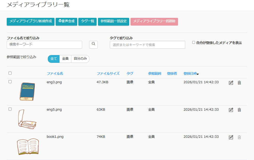Image resolution: width=254 pixels, height=160 pixels.
Task: Click the sort arrow beside 登録日時
Action: tap(198, 74)
